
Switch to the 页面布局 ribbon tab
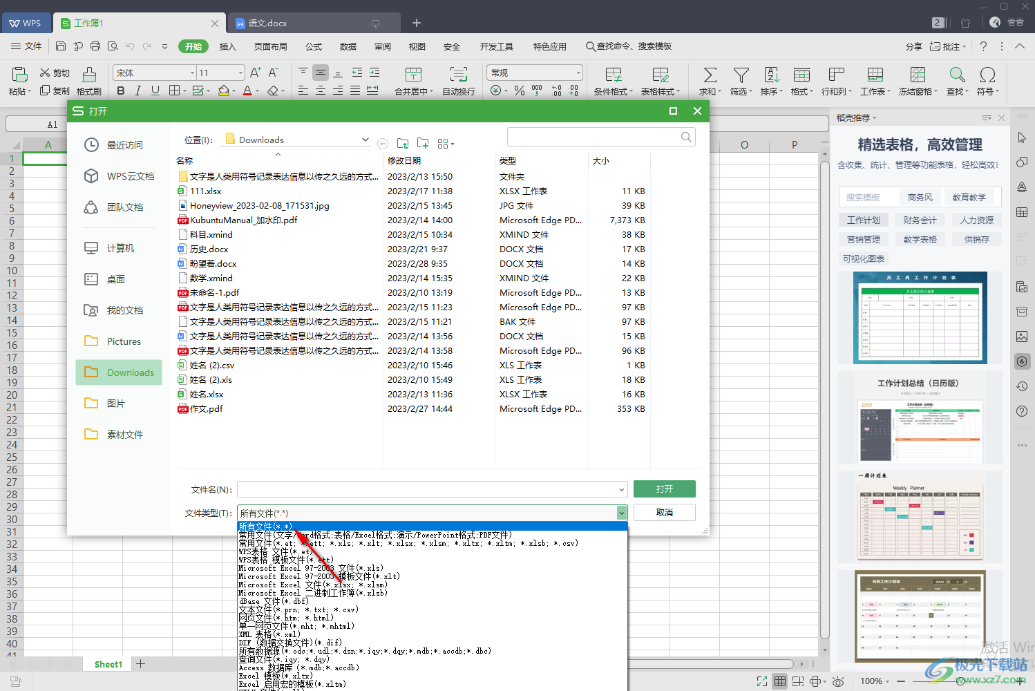click(x=270, y=46)
